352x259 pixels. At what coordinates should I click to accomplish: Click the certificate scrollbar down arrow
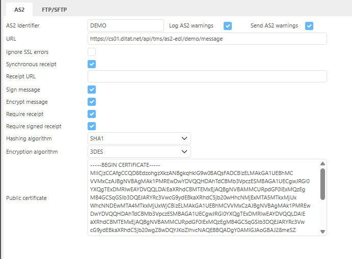(322, 232)
